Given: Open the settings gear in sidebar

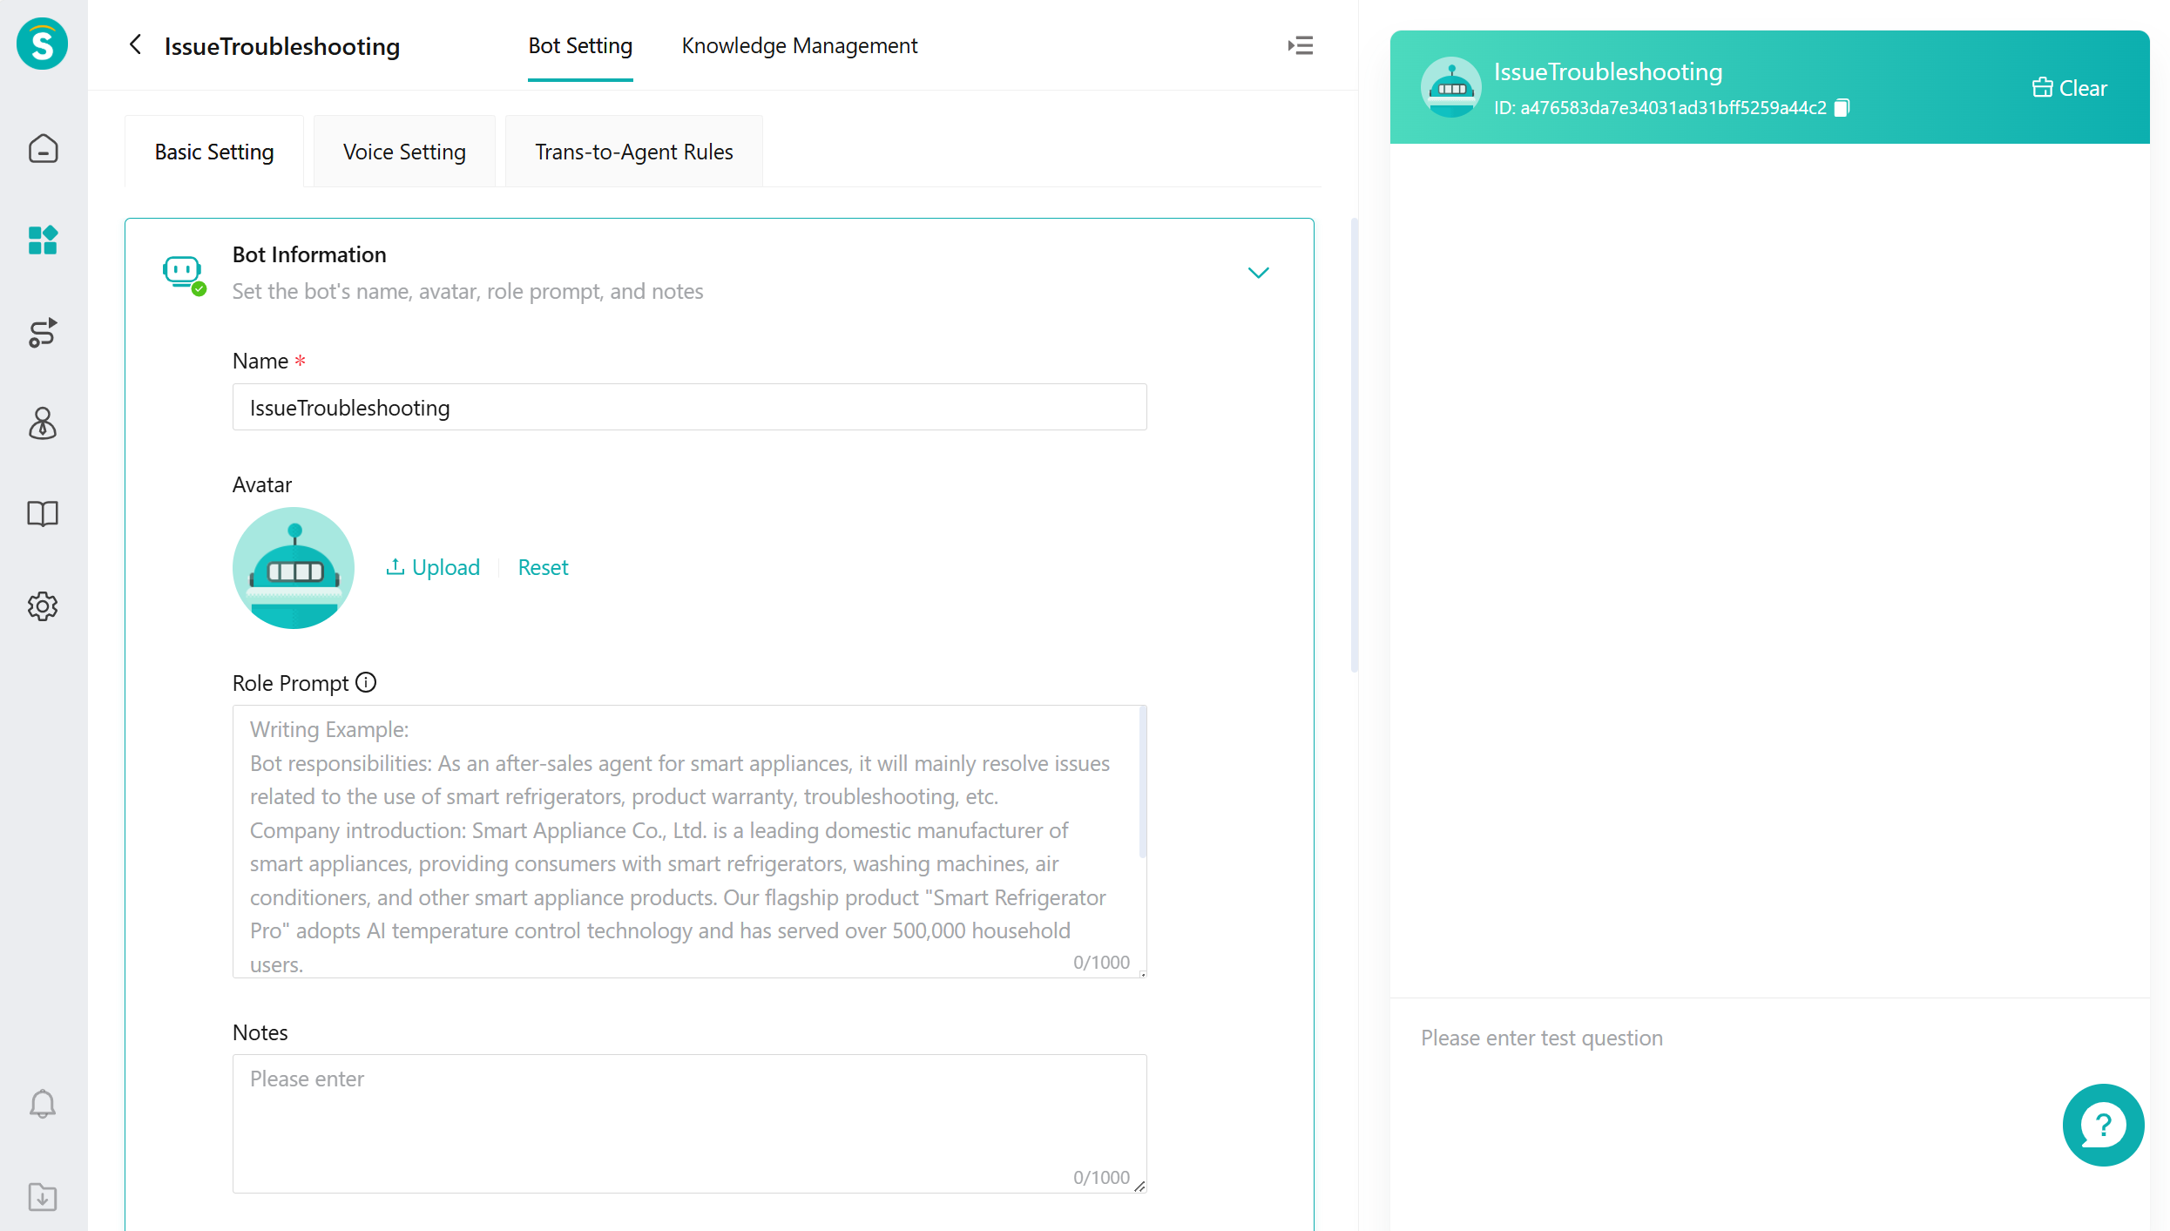Looking at the screenshot, I should 43,606.
